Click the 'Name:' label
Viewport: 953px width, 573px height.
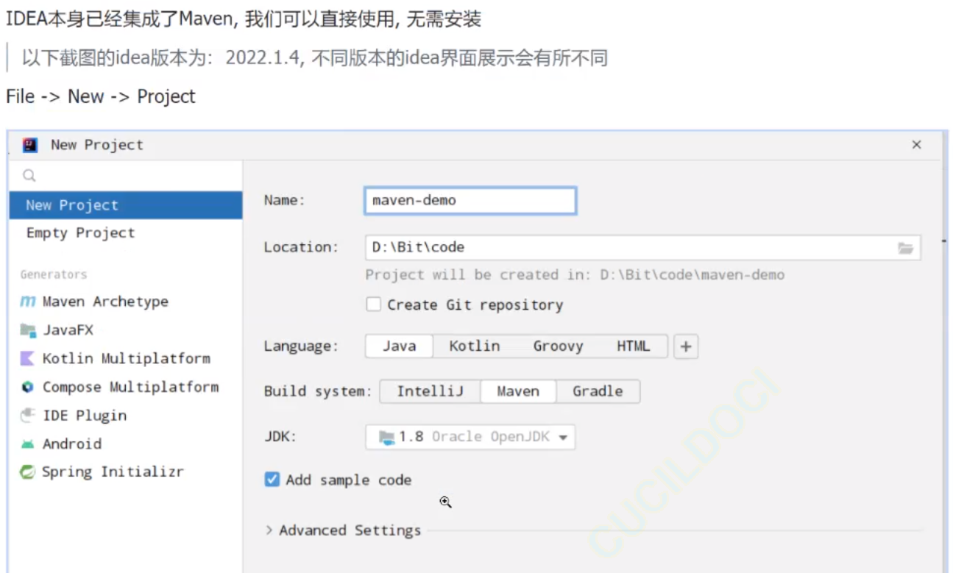pos(284,201)
